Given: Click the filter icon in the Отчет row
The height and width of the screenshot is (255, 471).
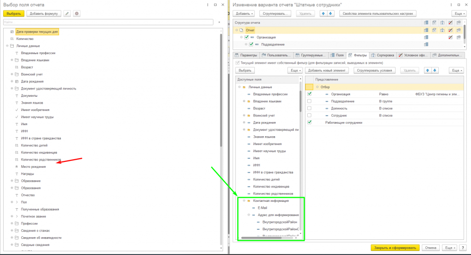Looking at the screenshot, I should pos(434,30).
